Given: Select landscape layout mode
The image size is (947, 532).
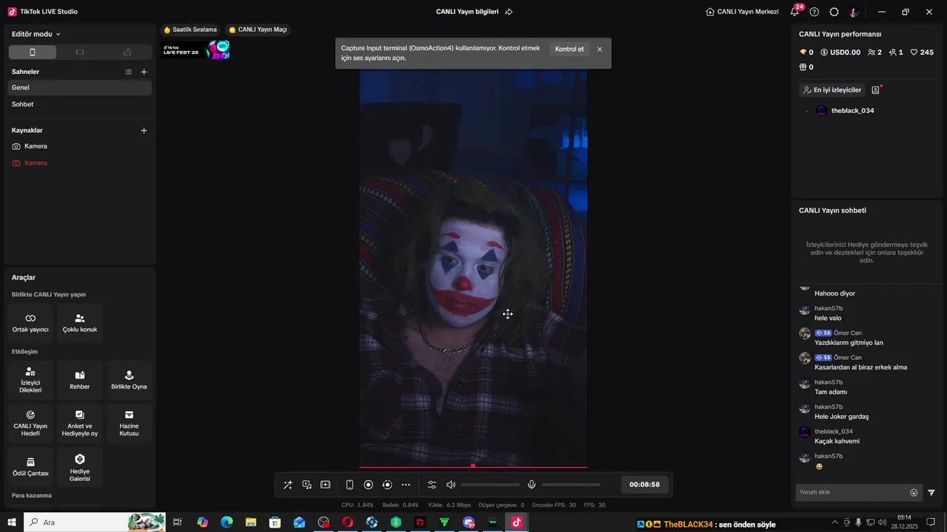Looking at the screenshot, I should coord(80,52).
